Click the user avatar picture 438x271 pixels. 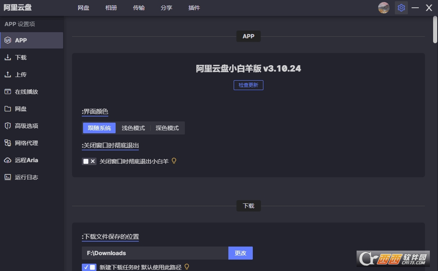tap(384, 8)
